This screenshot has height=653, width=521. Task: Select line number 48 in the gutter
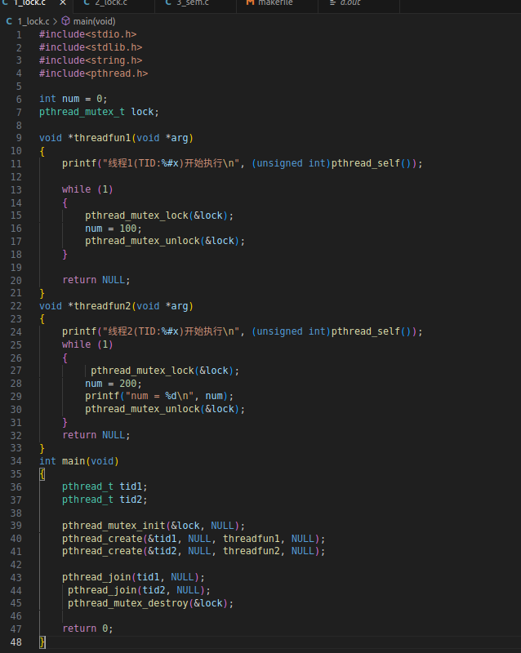(x=16, y=642)
